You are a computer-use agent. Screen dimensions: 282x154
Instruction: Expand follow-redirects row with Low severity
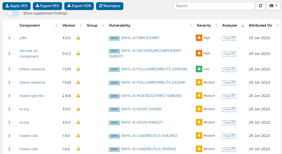pos(9,69)
